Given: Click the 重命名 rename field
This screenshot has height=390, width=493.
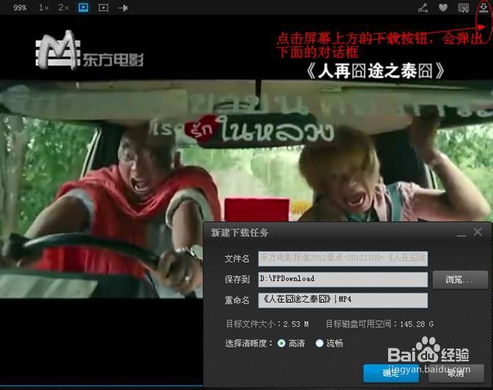Looking at the screenshot, I should tap(343, 300).
